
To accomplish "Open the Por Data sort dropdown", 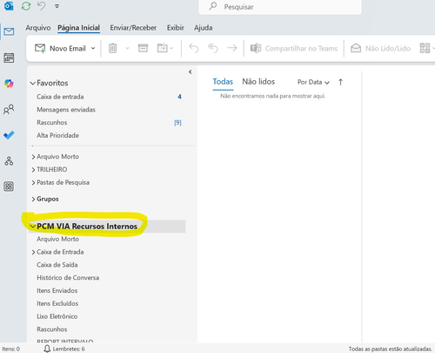I will coord(313,82).
